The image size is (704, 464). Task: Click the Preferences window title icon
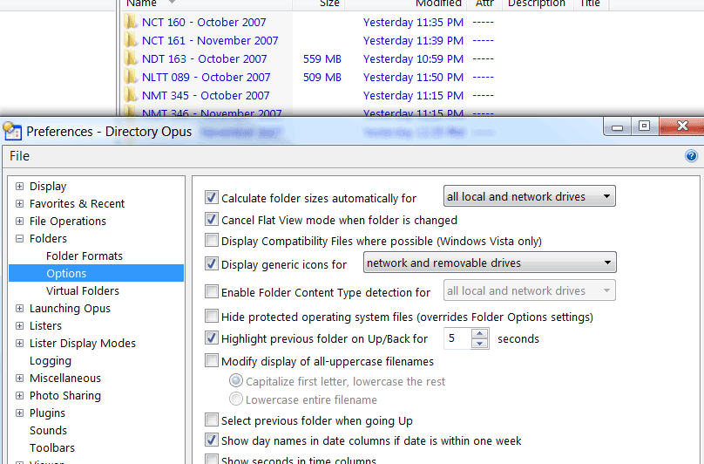[12, 132]
